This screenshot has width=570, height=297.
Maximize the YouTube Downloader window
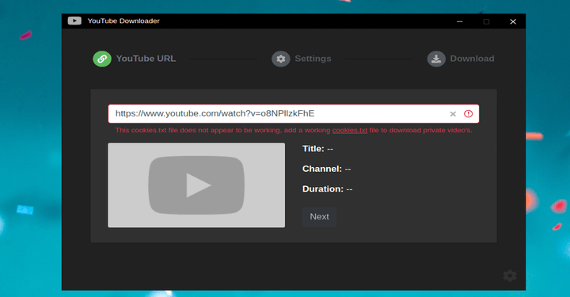[486, 21]
